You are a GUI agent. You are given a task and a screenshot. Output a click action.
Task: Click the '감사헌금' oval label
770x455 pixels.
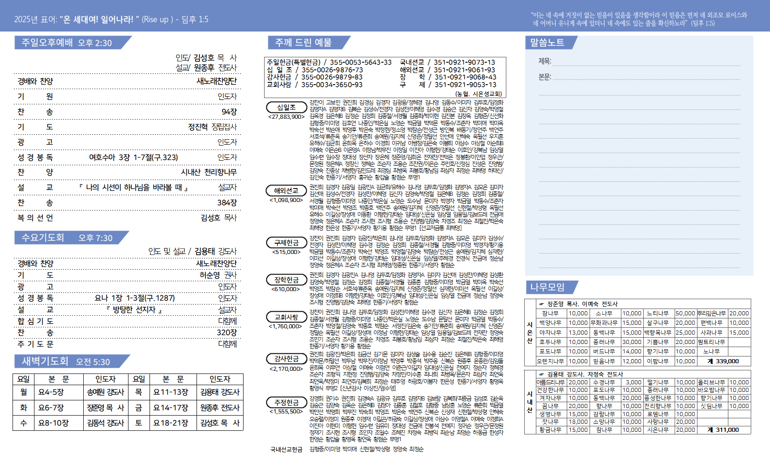coord(287,359)
